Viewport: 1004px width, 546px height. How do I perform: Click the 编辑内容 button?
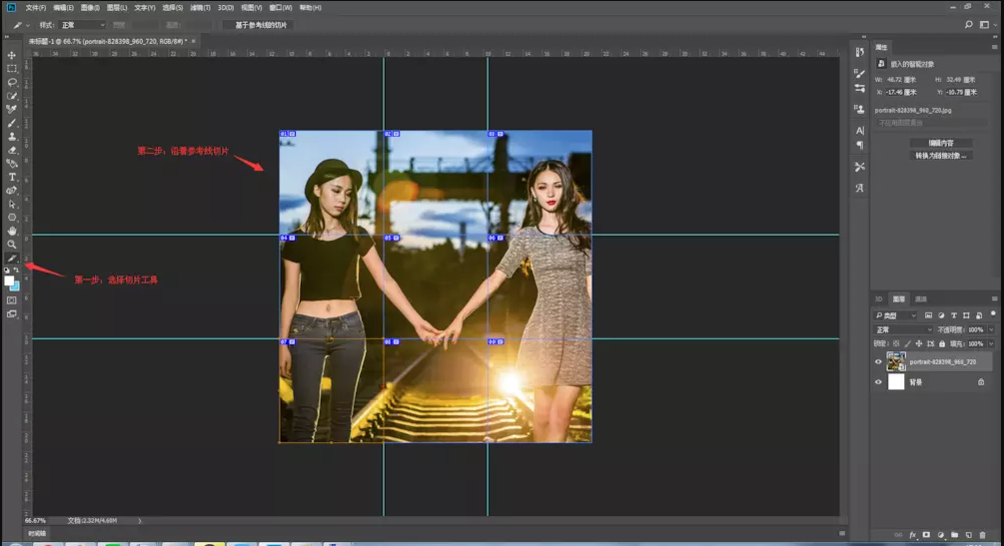[x=941, y=143]
